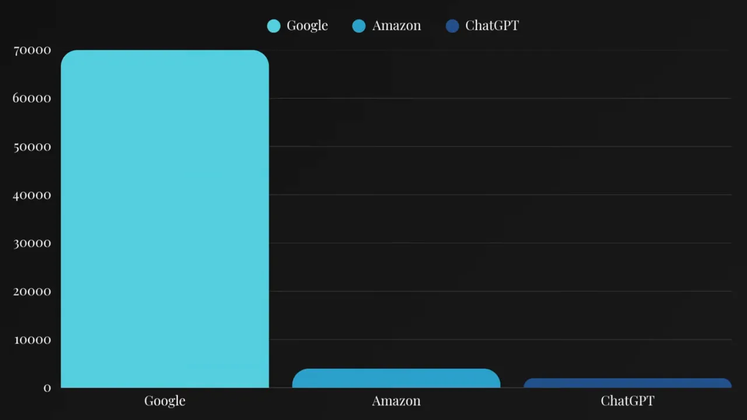The height and width of the screenshot is (420, 747).
Task: Click the 70000 y-axis tick label
Action: (32, 50)
